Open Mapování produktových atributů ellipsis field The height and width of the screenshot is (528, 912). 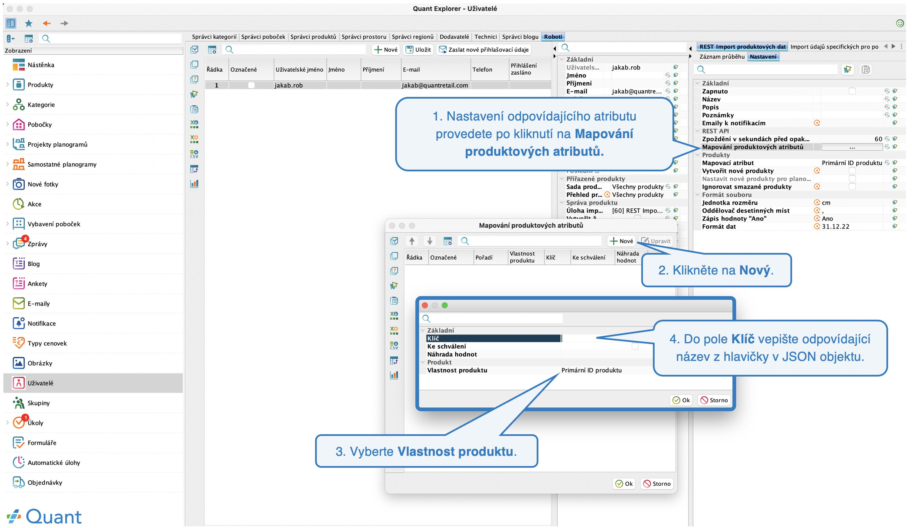[x=852, y=147]
